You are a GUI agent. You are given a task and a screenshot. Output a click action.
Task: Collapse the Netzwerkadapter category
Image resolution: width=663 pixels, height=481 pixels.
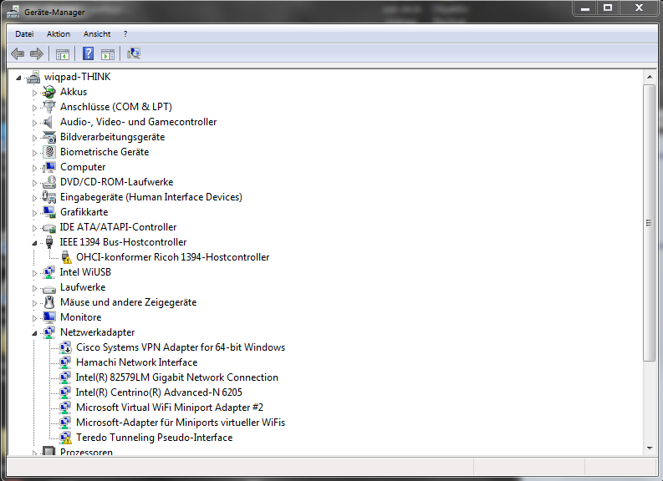click(x=34, y=333)
